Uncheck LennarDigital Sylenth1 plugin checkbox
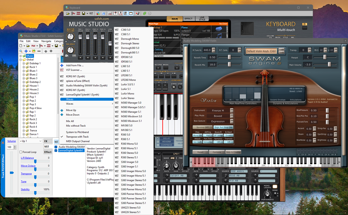The width and height of the screenshot is (348, 215). coord(56,151)
